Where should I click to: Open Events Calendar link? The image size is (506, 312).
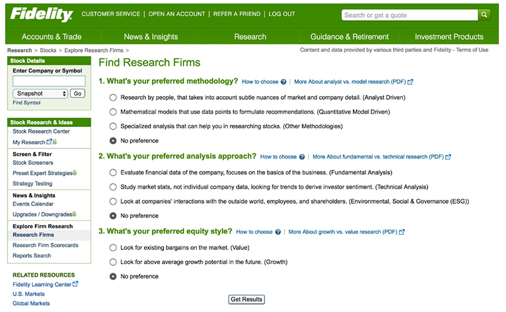34,204
